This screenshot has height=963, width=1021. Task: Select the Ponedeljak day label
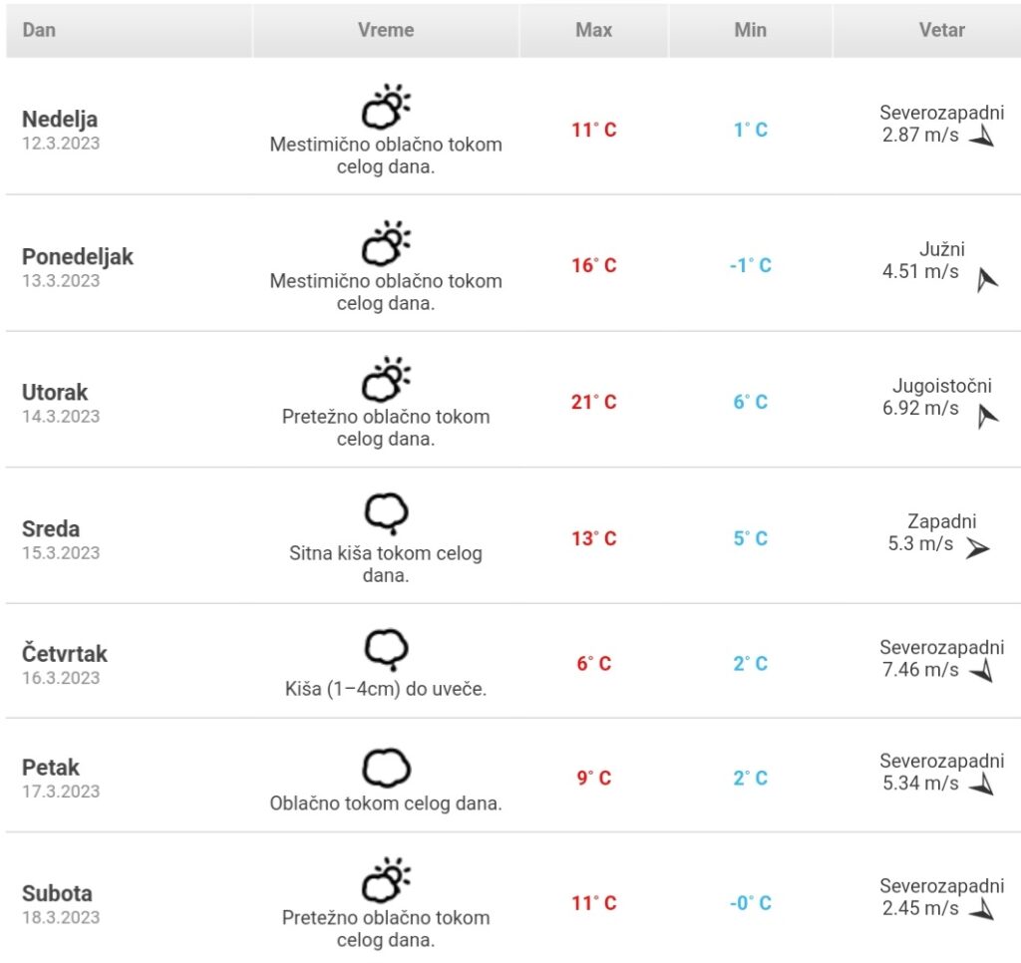tap(78, 256)
